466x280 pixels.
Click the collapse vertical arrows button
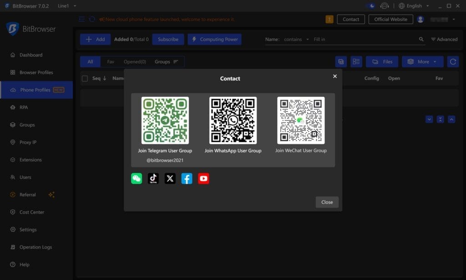pyautogui.click(x=440, y=120)
